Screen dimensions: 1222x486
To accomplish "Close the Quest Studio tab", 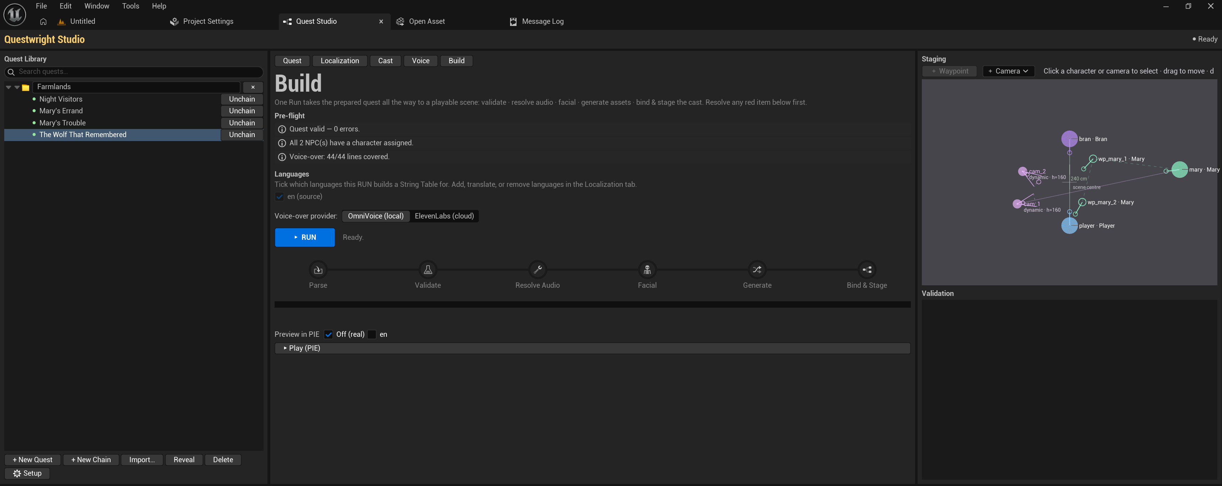I will tap(381, 21).
